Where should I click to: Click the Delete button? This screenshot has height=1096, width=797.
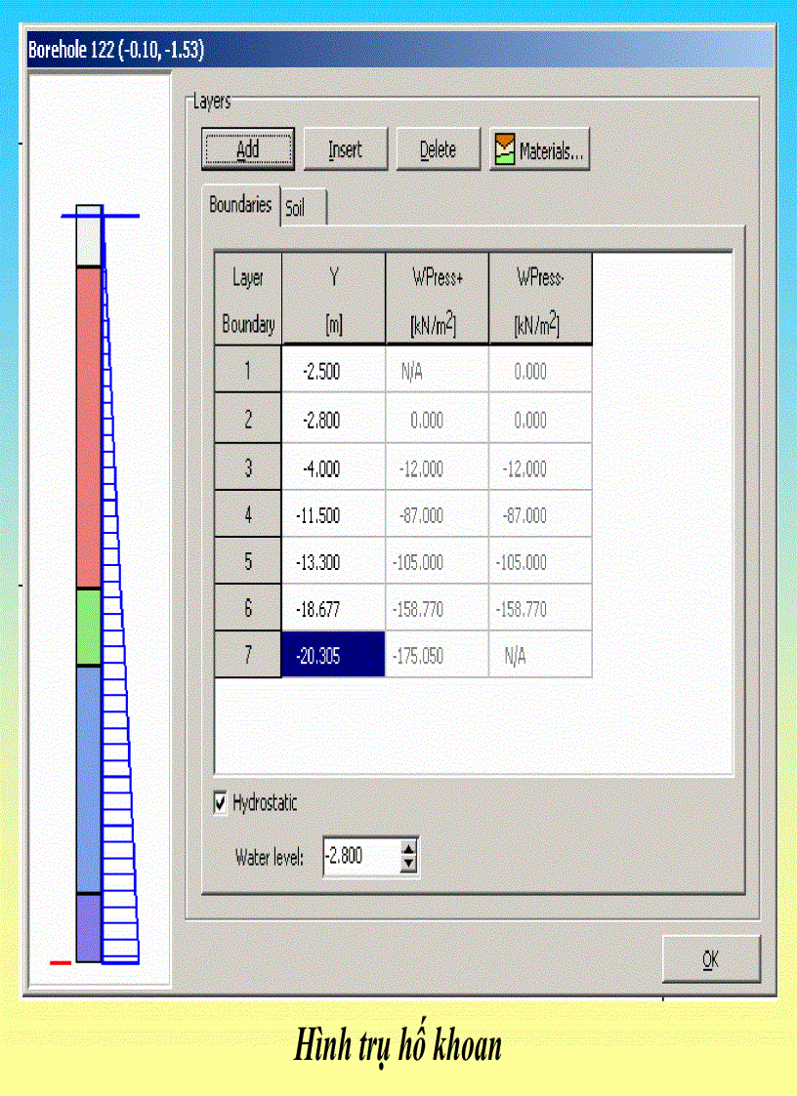point(438,148)
